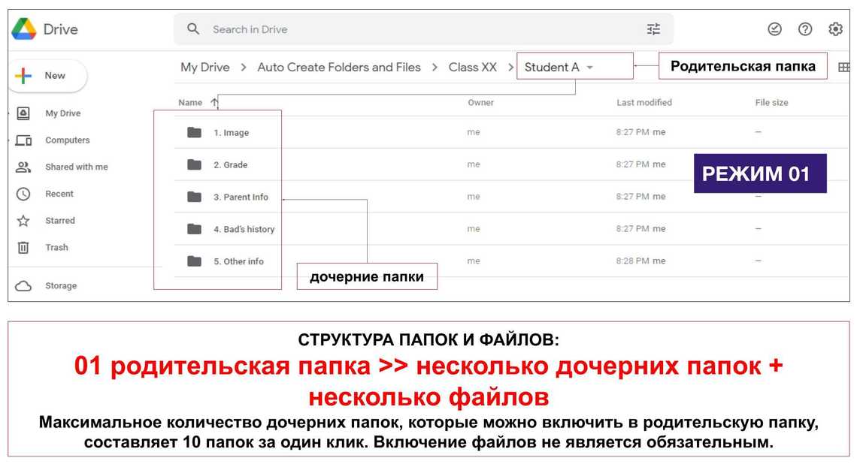Navigate to Auto Create Folders and Files breadcrumb
Viewport: 857px width, 467px height.
click(338, 68)
